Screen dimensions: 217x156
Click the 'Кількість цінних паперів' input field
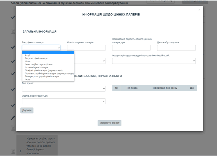[86, 48]
